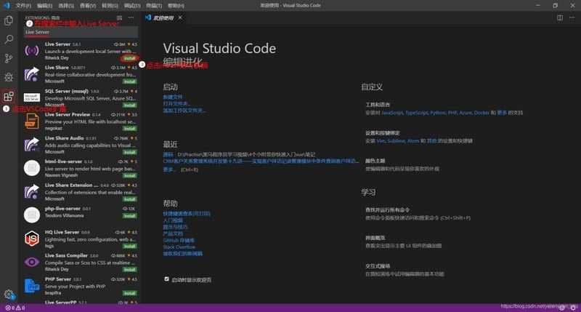The width and height of the screenshot is (581, 312).
Task: Click the JavaScript language support link
Action: (392, 113)
